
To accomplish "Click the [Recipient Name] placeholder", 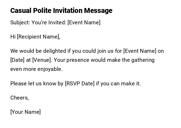I will [x=38, y=37].
